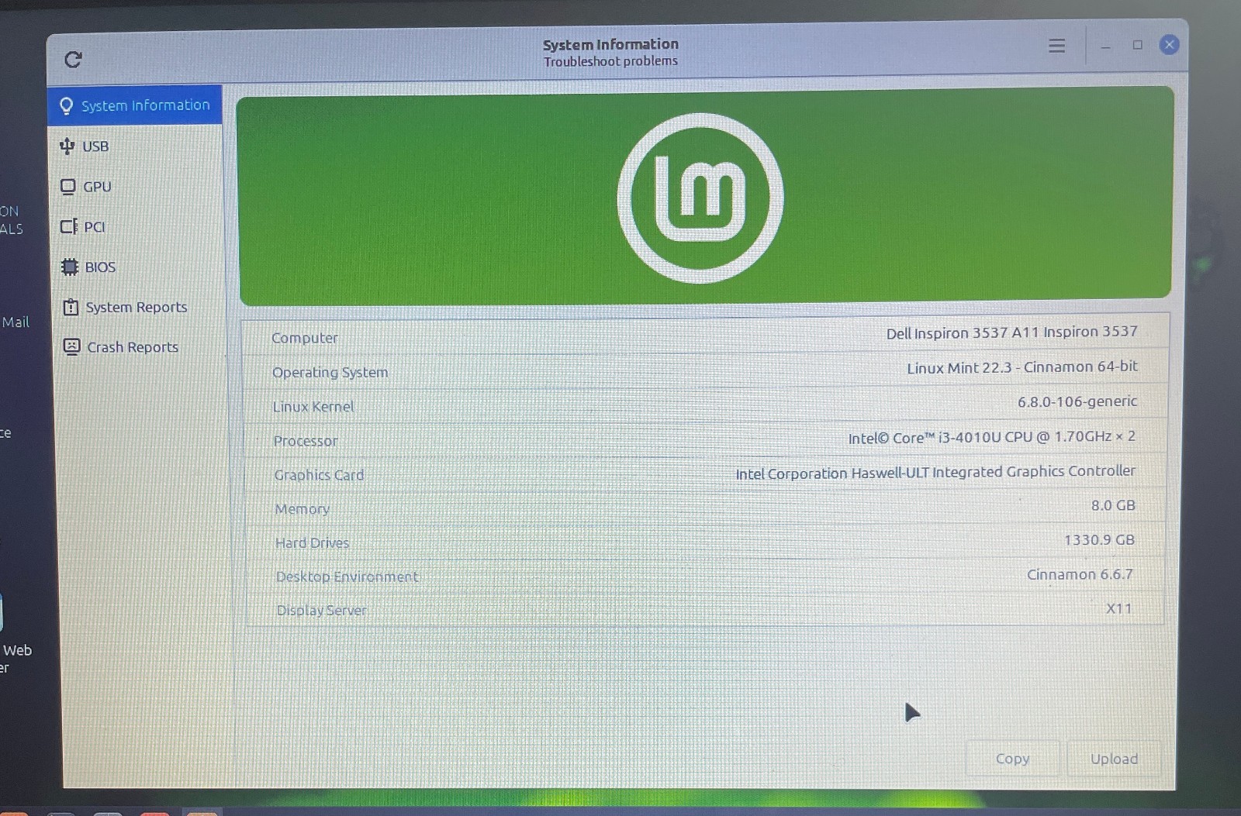1241x816 pixels.
Task: Click the System Reports clipboard icon
Action: [71, 307]
